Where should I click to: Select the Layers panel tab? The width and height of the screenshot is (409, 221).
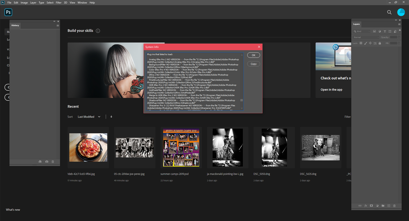356,24
